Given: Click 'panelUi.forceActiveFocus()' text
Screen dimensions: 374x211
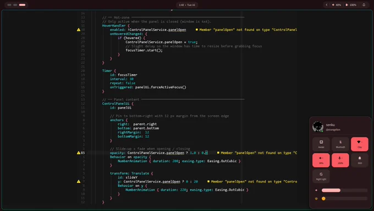Looking at the screenshot, I should click(x=161, y=87).
